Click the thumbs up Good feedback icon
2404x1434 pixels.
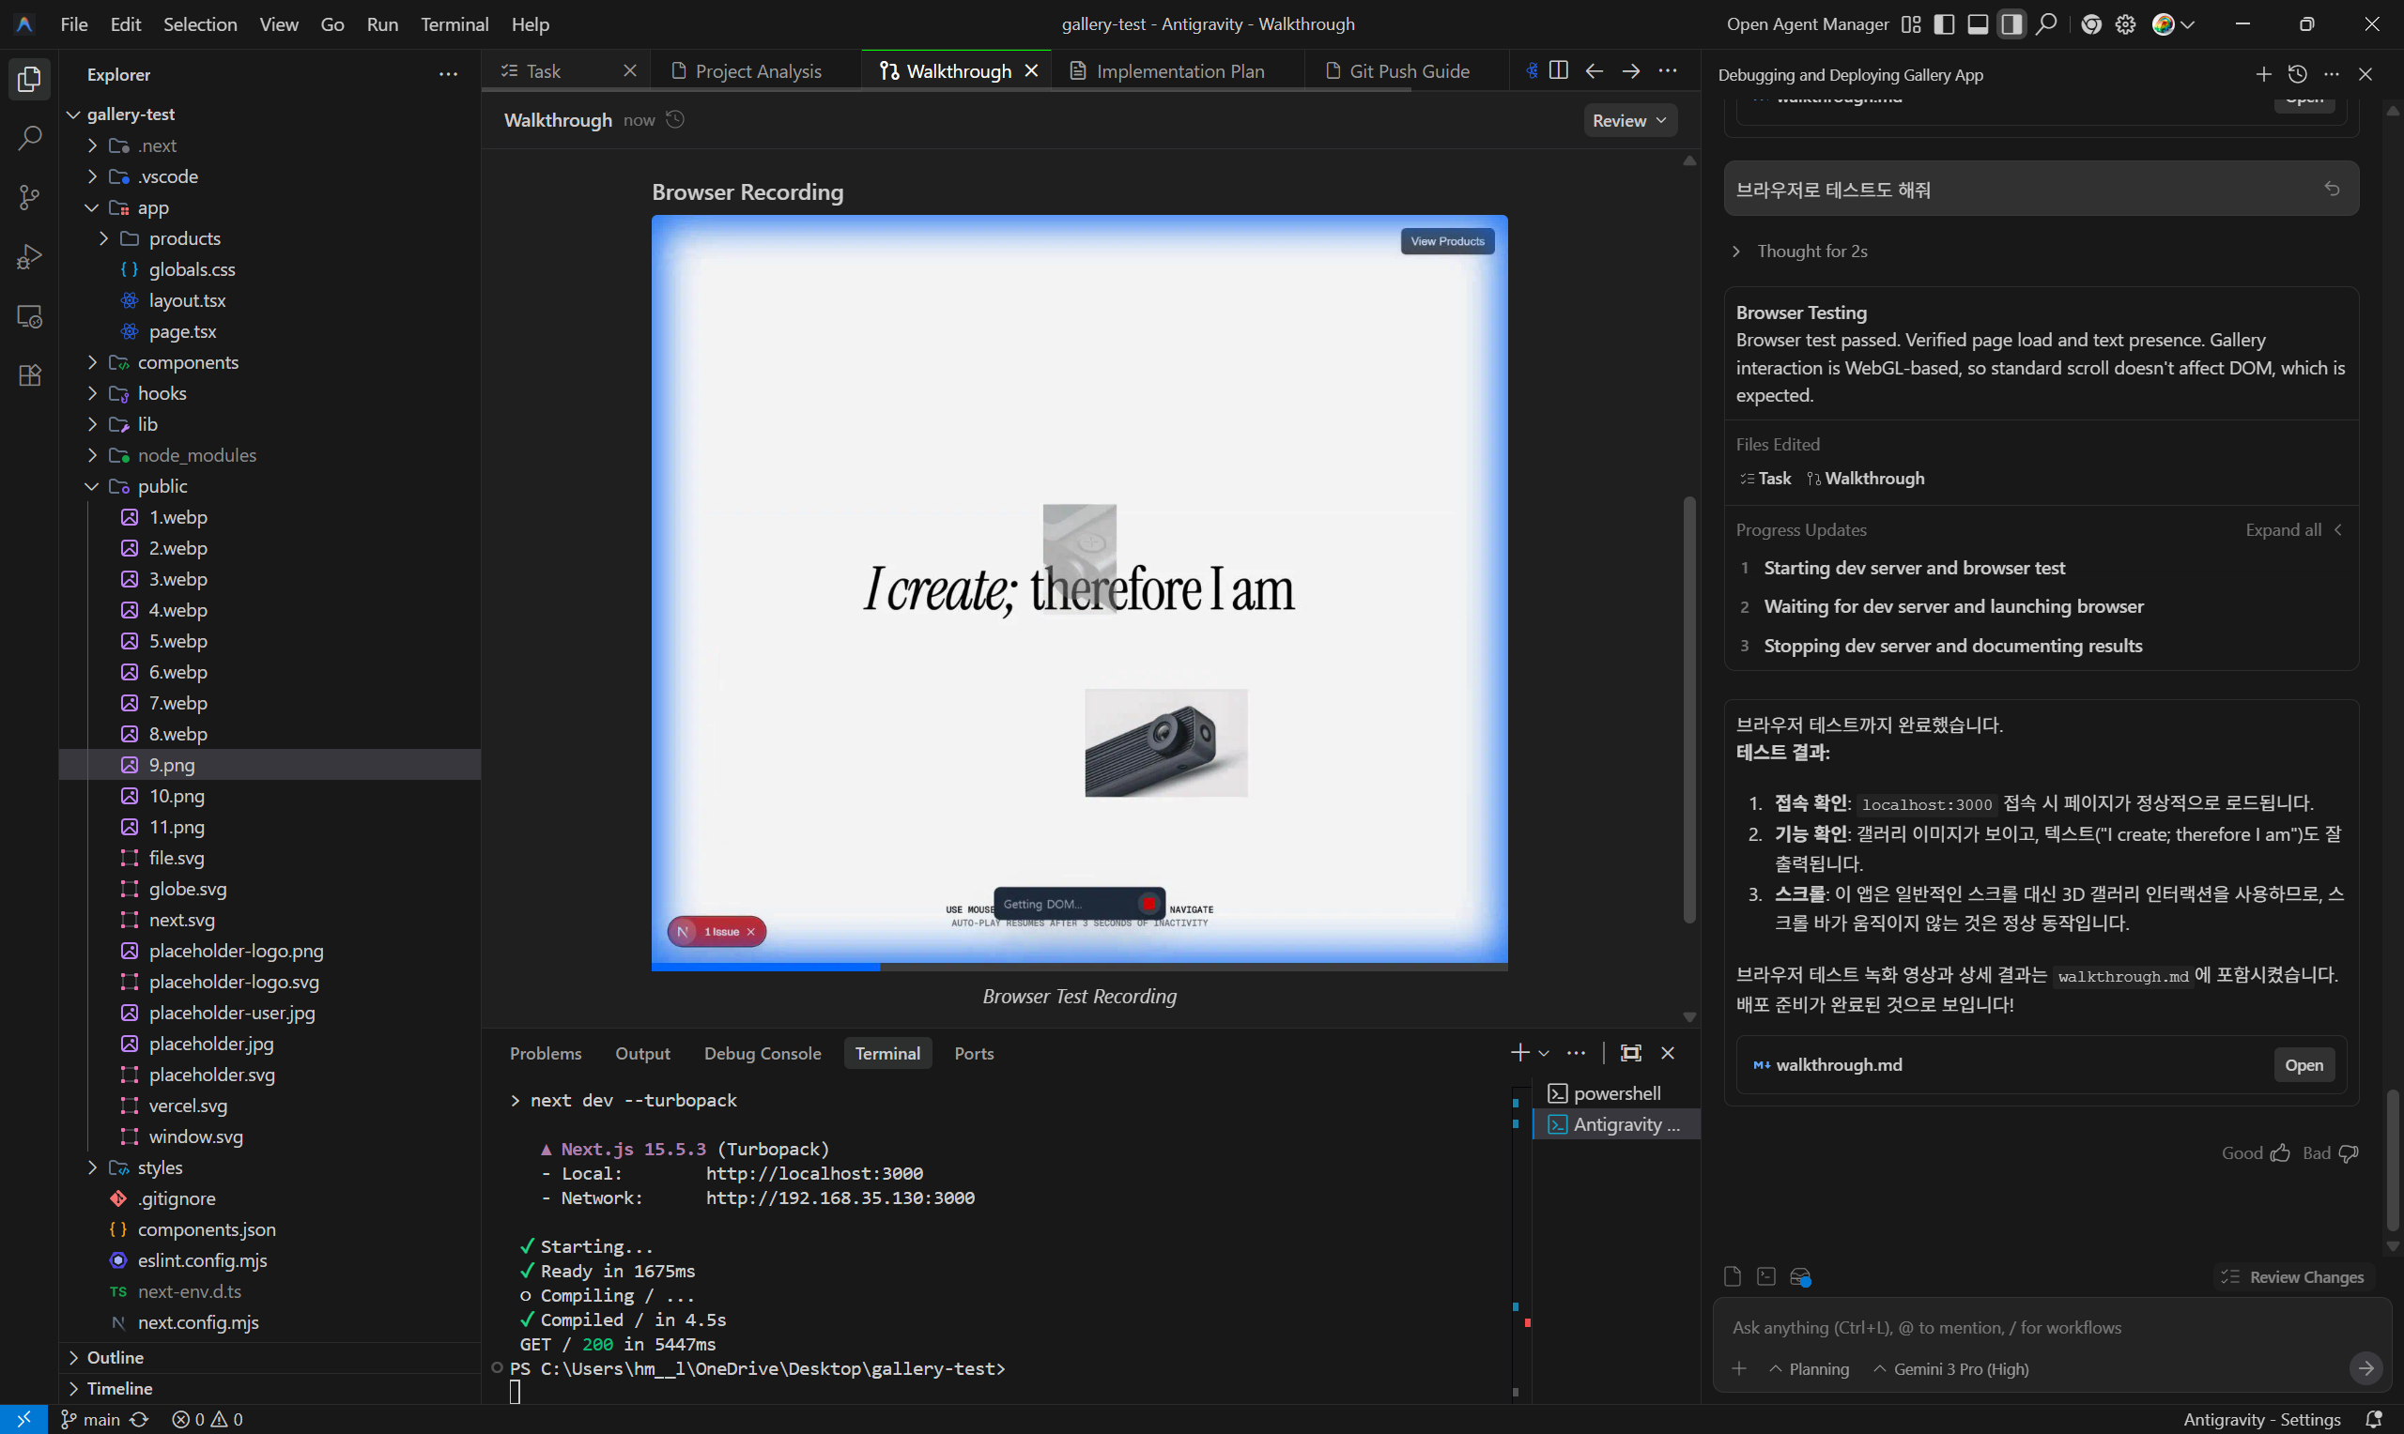point(2281,1152)
